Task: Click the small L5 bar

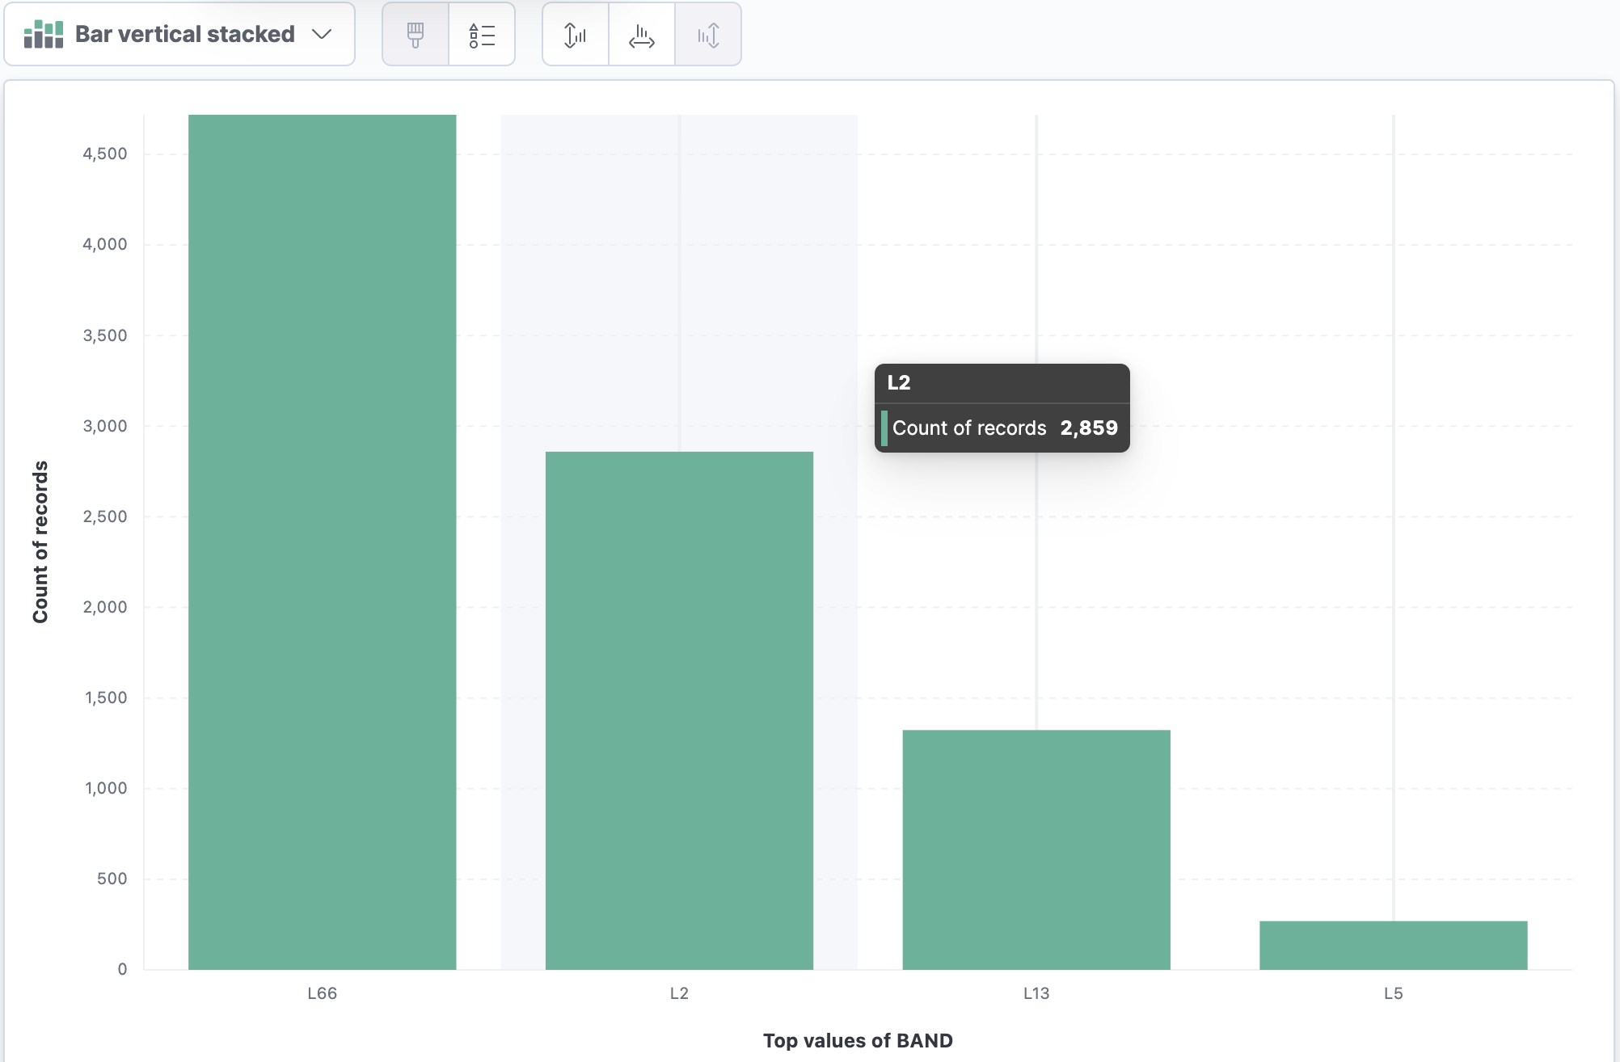Action: (1393, 945)
